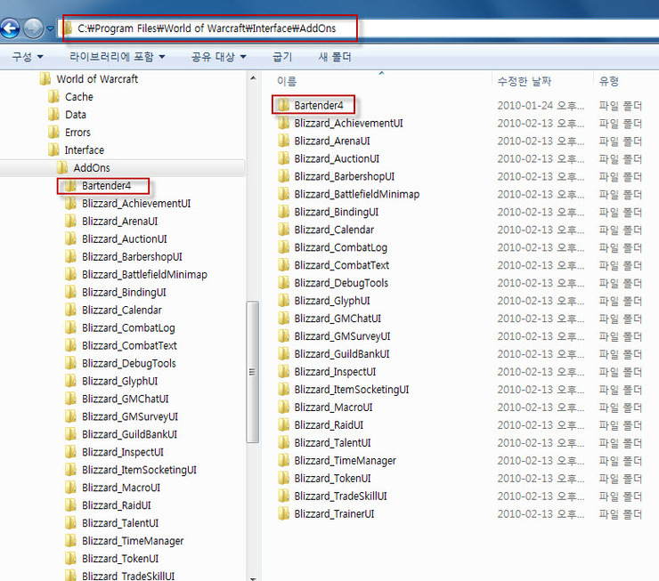
Task: Click Blizzard_ItemSocketingUI folder icon in file list
Action: coord(284,390)
